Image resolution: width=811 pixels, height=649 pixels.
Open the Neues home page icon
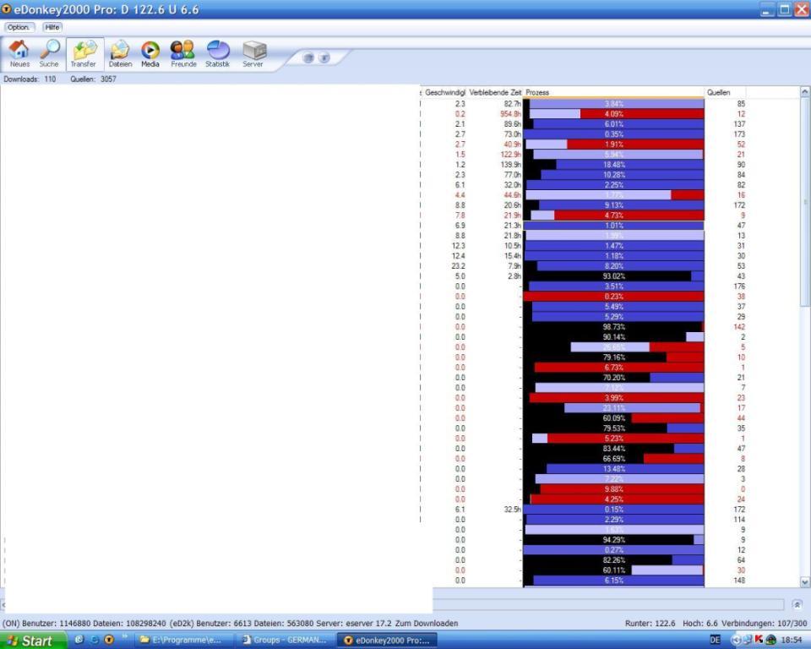pyautogui.click(x=19, y=53)
